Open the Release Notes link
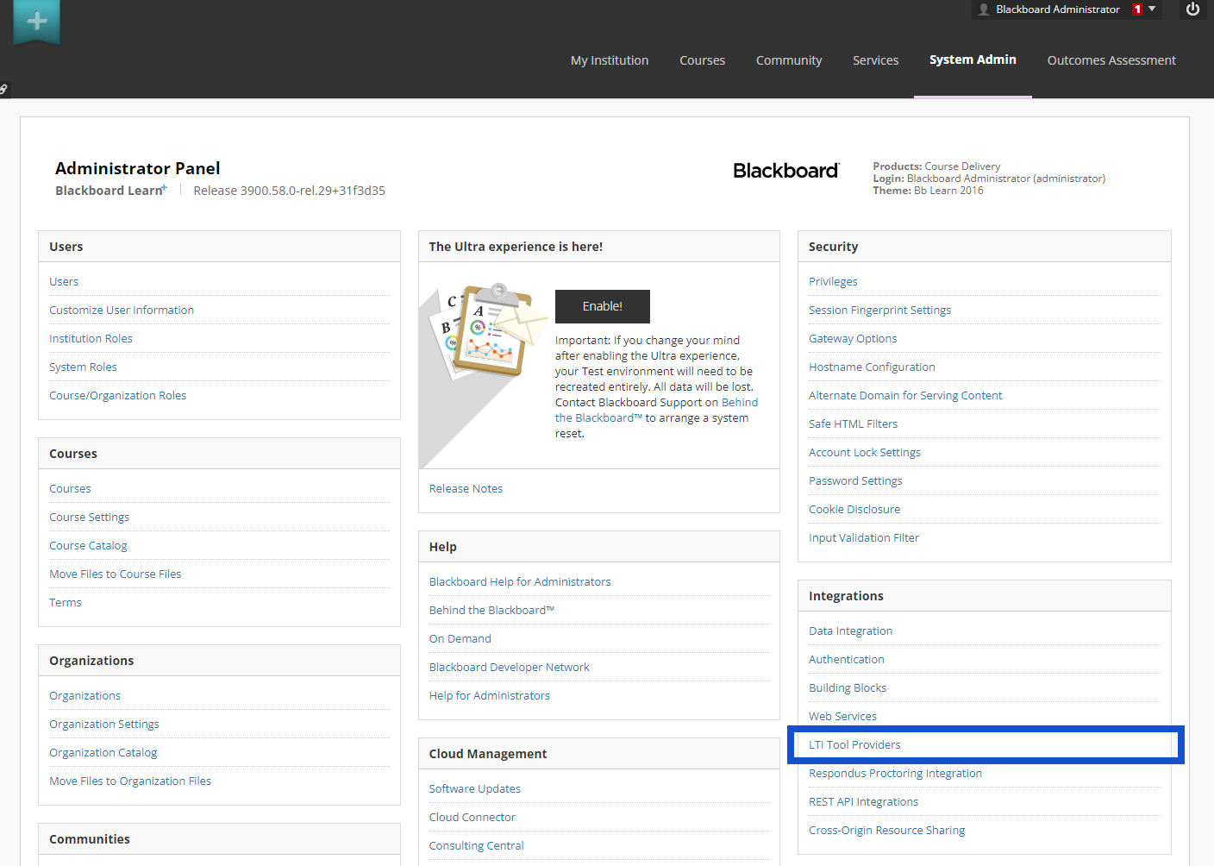Viewport: 1214px width, 866px height. click(x=466, y=489)
